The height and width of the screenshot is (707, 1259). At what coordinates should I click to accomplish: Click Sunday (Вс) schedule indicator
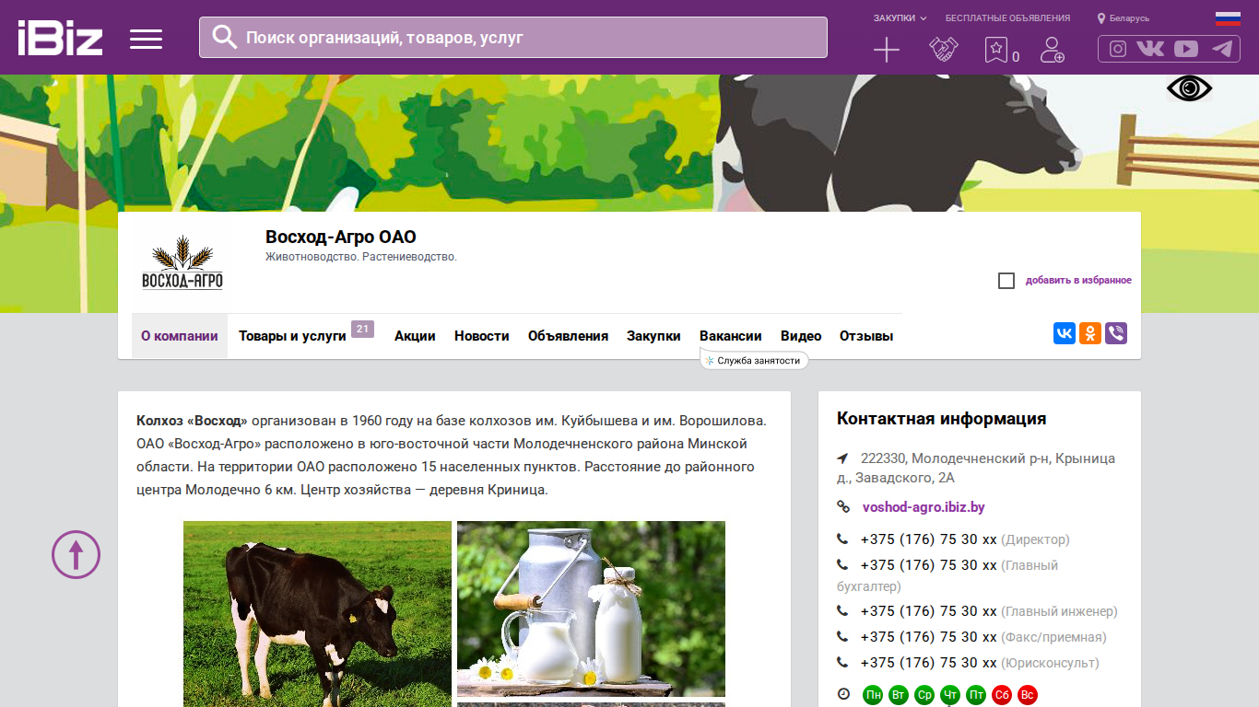coord(1028,695)
